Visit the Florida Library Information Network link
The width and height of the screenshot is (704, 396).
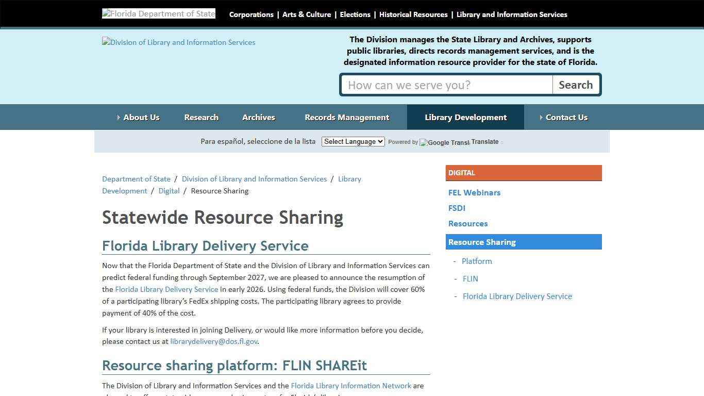point(351,385)
